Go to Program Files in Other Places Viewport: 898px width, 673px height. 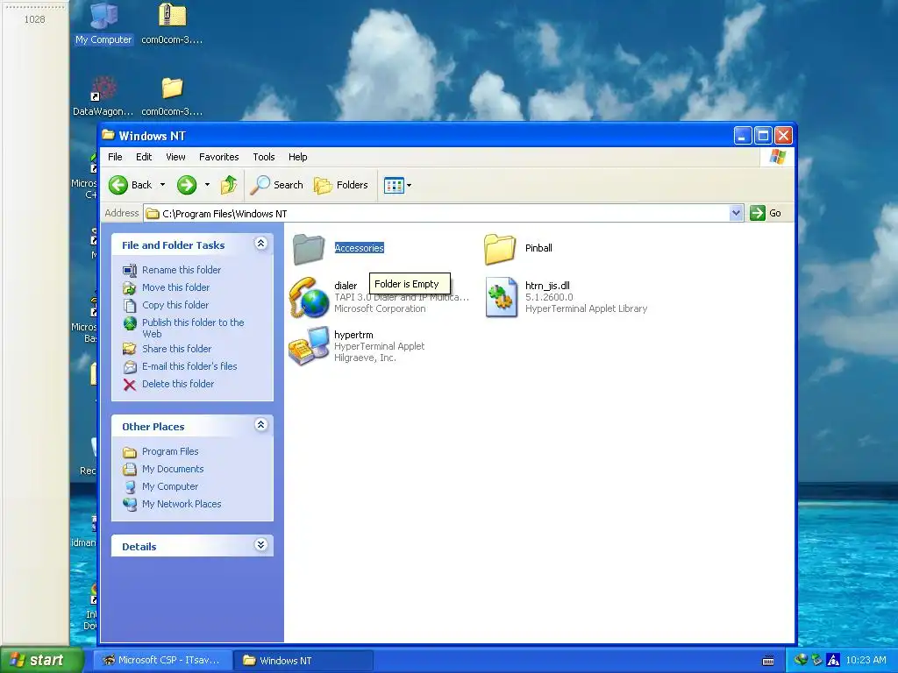click(169, 451)
